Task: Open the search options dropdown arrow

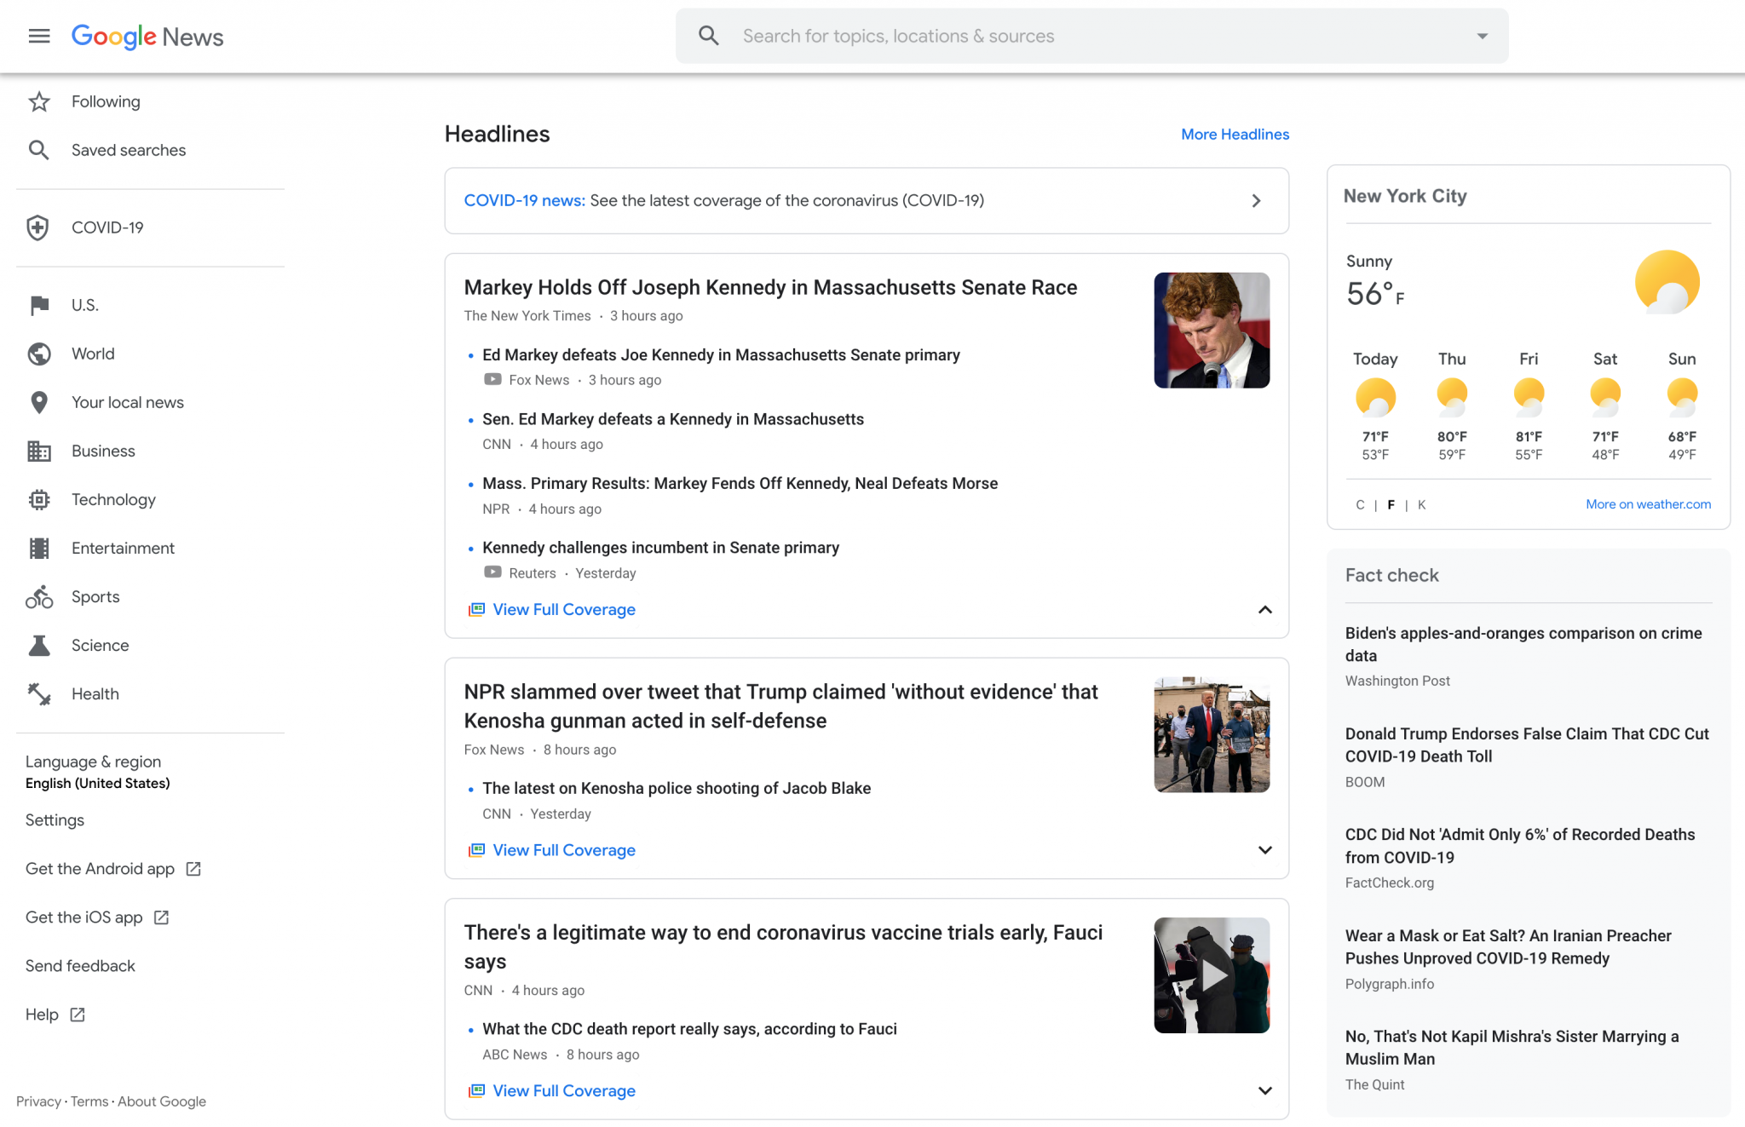Action: point(1483,36)
